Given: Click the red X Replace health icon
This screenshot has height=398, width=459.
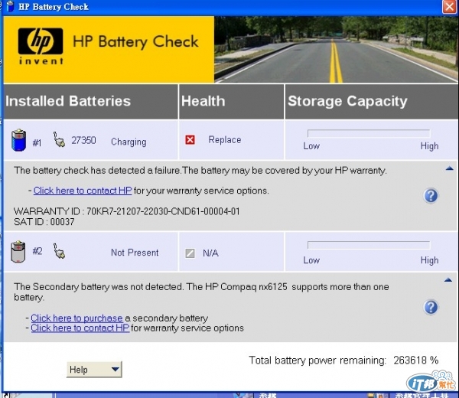Looking at the screenshot, I should [x=190, y=140].
